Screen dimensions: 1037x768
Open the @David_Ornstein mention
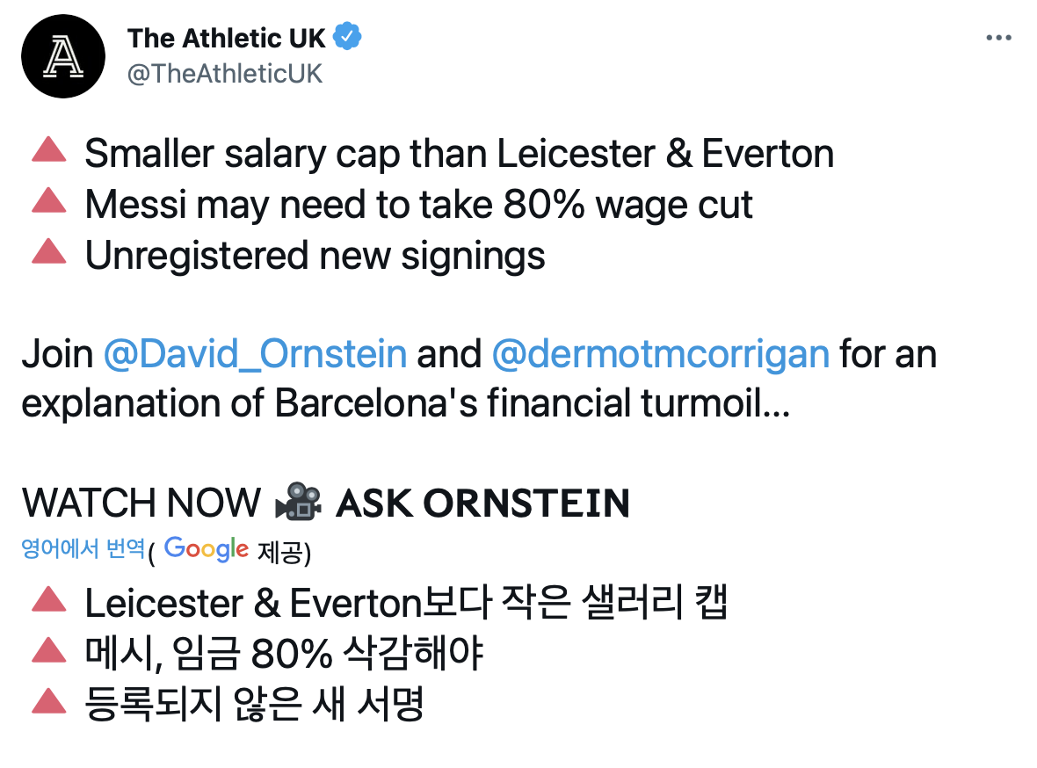[255, 354]
